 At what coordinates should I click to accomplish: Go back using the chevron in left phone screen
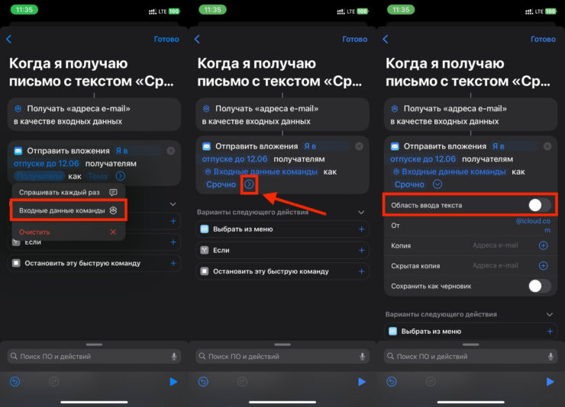(x=9, y=39)
